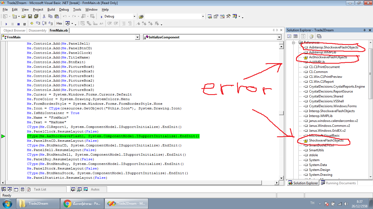Screen dimensions: 373x209
Task: Switch to the Disassembly tab
Action: tap(37, 30)
